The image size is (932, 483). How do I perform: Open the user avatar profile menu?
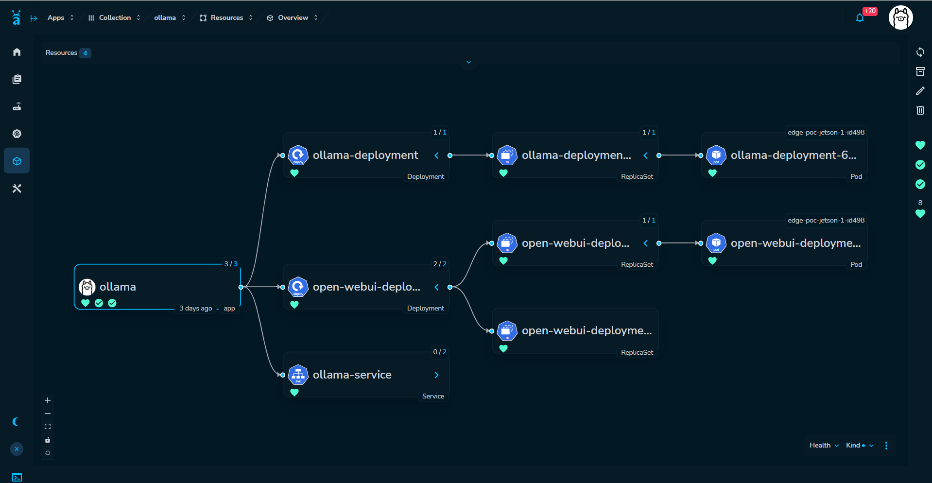pos(901,18)
